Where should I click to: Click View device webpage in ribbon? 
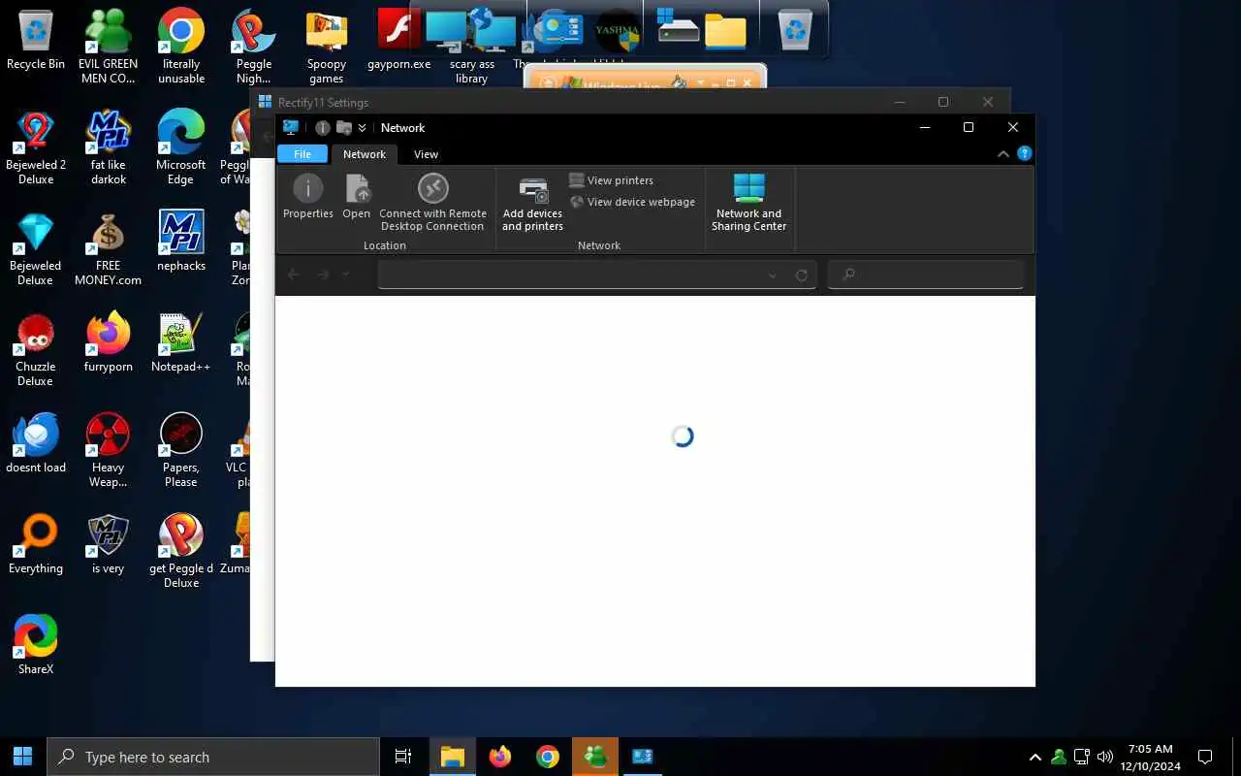tap(632, 202)
